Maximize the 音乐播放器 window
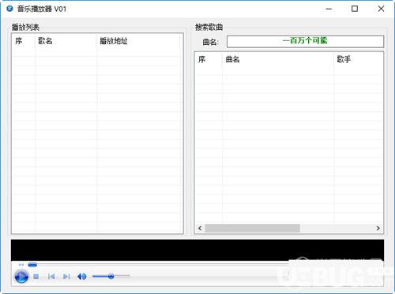Viewport: 395px width, 294px height. point(355,9)
